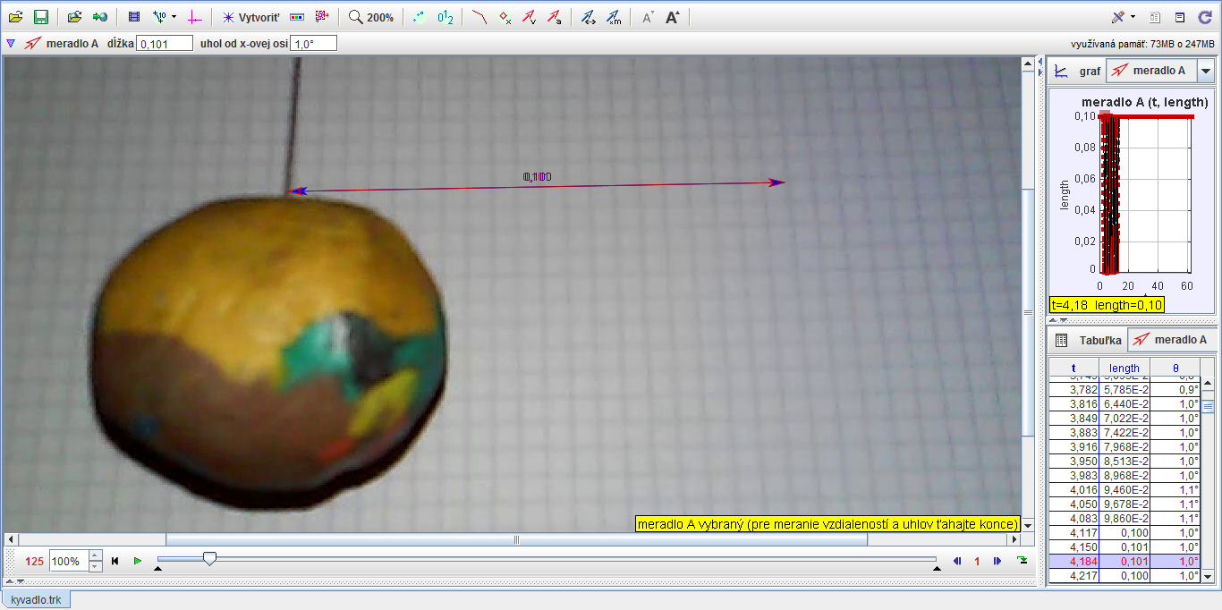Show the acceleration vectors icon
The height and width of the screenshot is (610, 1222).
555,17
